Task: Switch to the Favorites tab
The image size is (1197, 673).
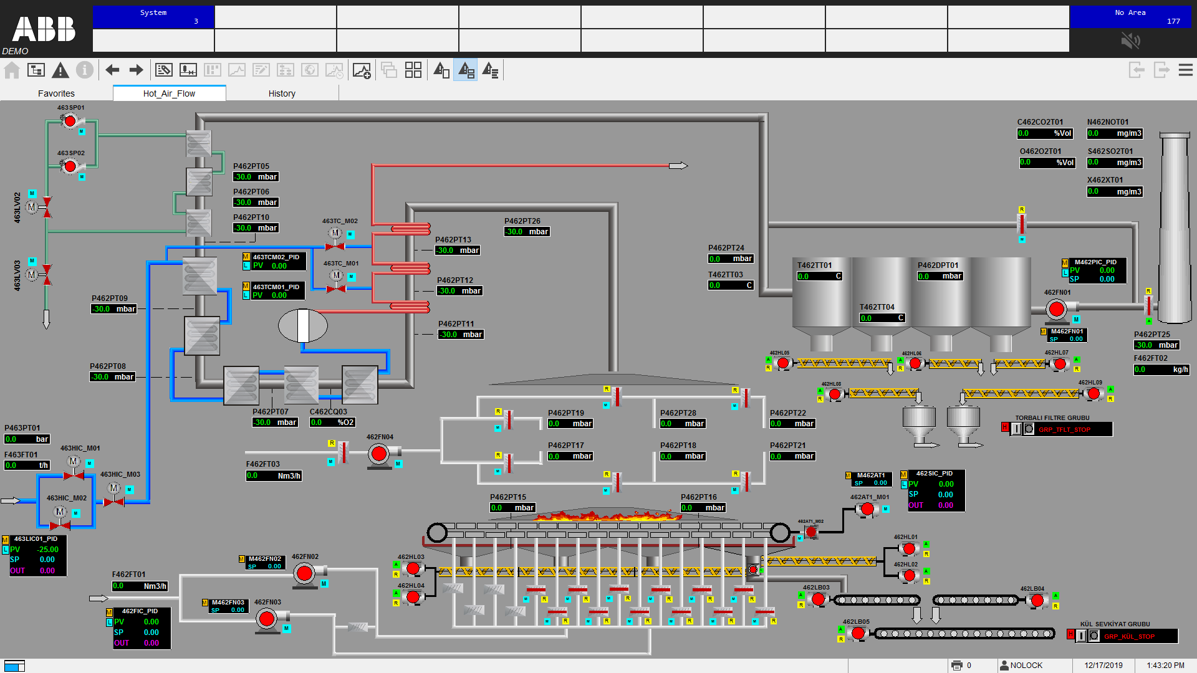Action: [x=56, y=93]
